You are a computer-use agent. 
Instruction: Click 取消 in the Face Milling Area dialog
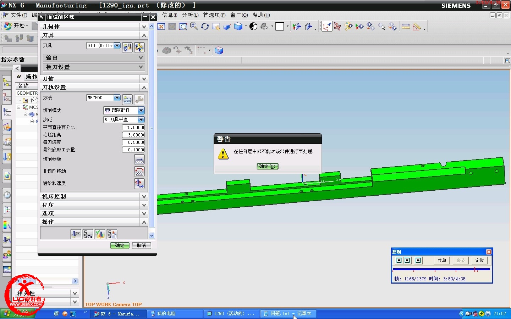(142, 245)
